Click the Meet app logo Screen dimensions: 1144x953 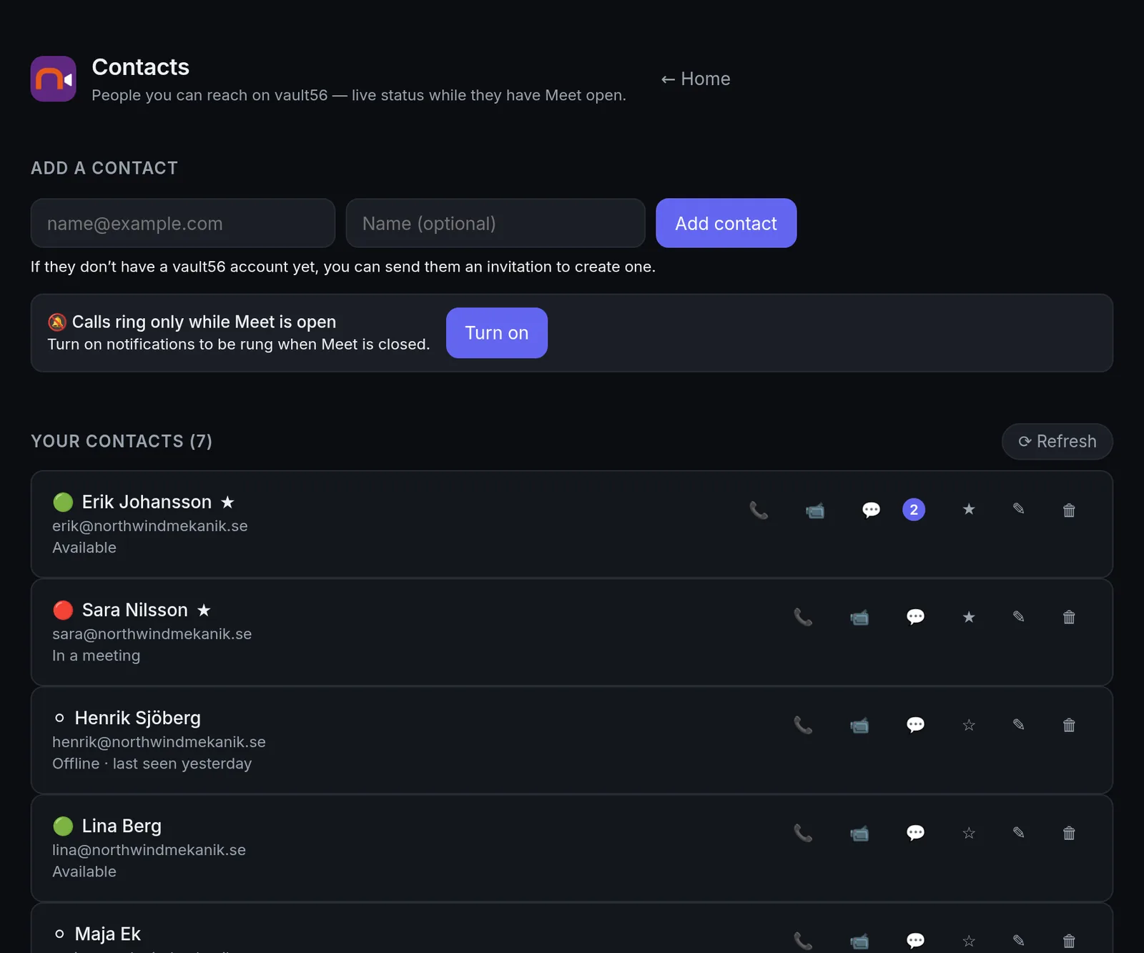pos(54,79)
